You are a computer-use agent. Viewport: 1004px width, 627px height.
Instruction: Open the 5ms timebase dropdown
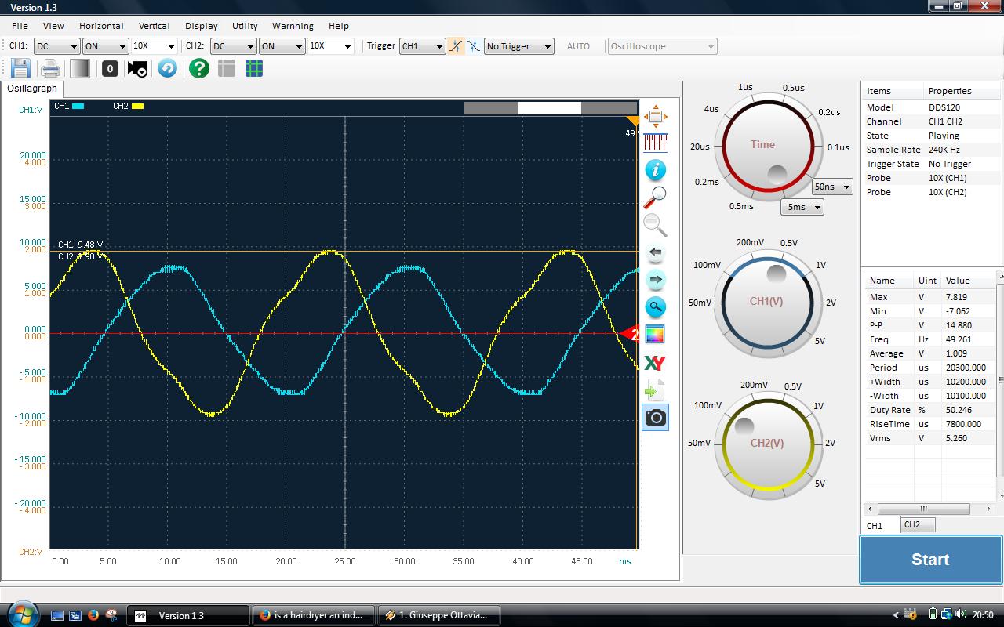tap(802, 207)
